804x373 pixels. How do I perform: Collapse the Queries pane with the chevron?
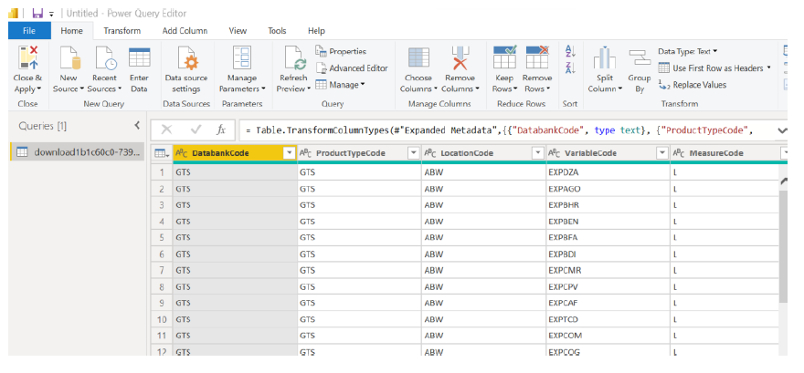pyautogui.click(x=137, y=125)
